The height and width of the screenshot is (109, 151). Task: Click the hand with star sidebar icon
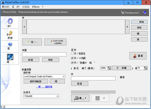click(10, 33)
